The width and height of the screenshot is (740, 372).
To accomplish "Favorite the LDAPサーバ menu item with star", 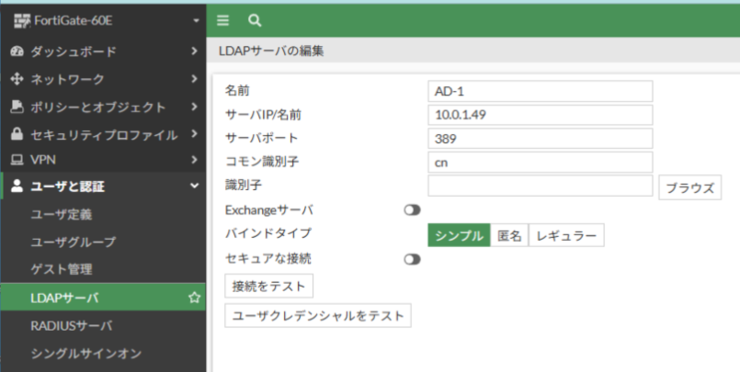I will pyautogui.click(x=194, y=298).
